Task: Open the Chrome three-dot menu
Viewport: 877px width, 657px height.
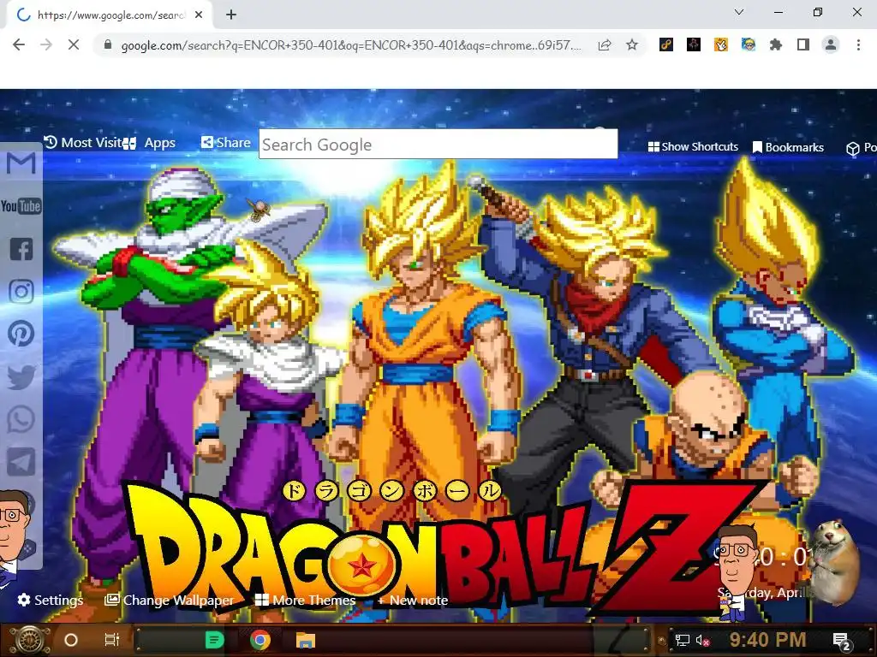Action: point(858,44)
